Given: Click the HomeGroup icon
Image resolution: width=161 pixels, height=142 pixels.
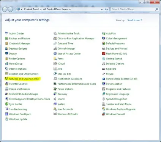Looking at the screenshot, I should [6, 64].
